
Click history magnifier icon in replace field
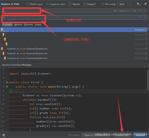coord(4,18)
